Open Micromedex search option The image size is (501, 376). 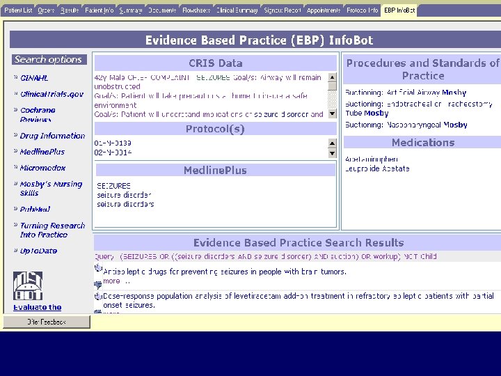(x=42, y=168)
